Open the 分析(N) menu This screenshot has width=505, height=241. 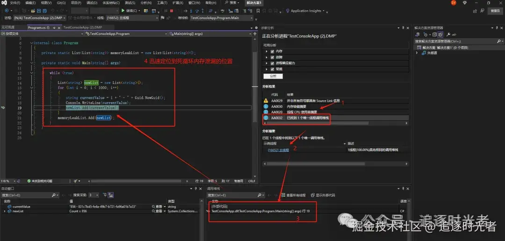pyautogui.click(x=146, y=3)
